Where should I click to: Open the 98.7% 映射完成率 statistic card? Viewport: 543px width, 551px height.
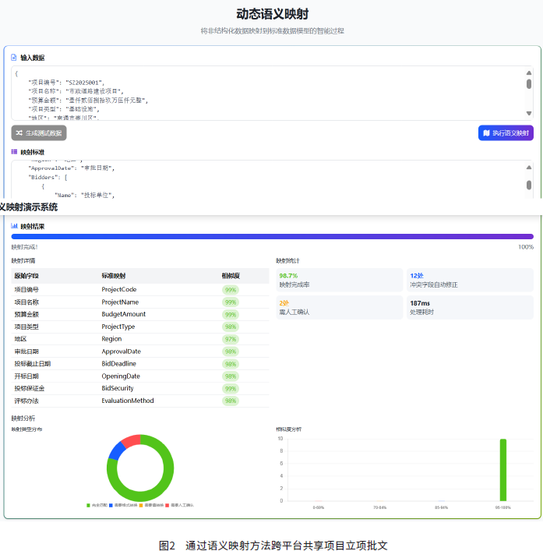(x=337, y=280)
